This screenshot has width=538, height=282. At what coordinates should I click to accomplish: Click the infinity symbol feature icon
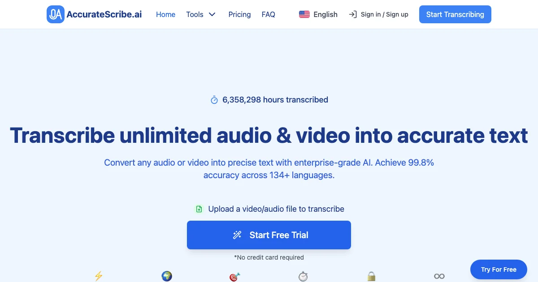(439, 276)
